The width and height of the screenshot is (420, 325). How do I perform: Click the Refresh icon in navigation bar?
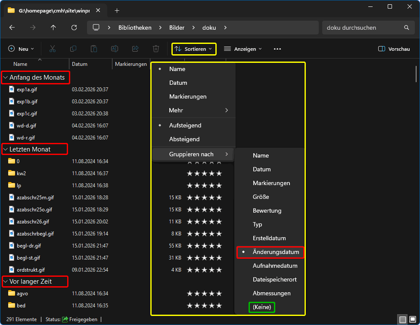74,28
